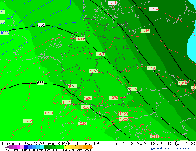196x151 pixels.
Task: Click the map title 'Thickness 500/1000 hPa/SLP/Height 500 hPa'
Action: (x=51, y=144)
